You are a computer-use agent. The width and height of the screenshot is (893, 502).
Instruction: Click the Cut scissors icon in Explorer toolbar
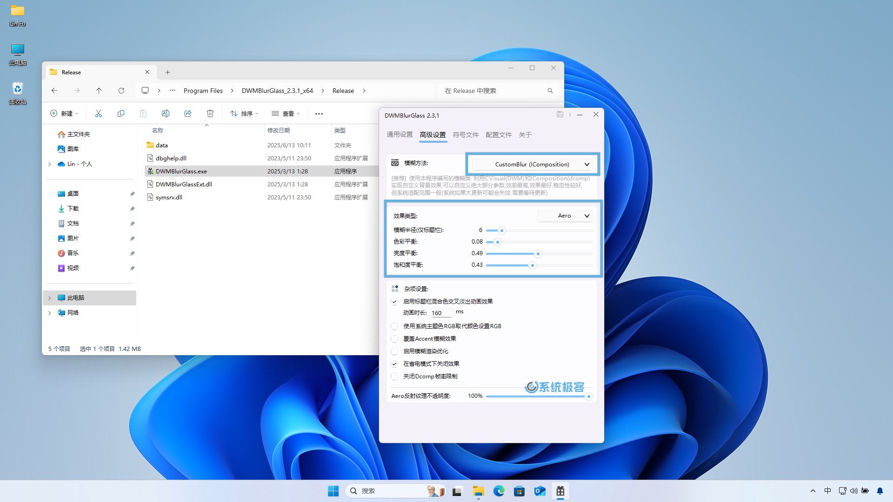tap(99, 113)
